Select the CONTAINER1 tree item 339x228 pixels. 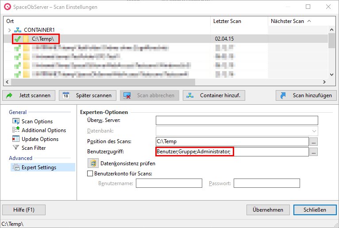tap(39, 30)
